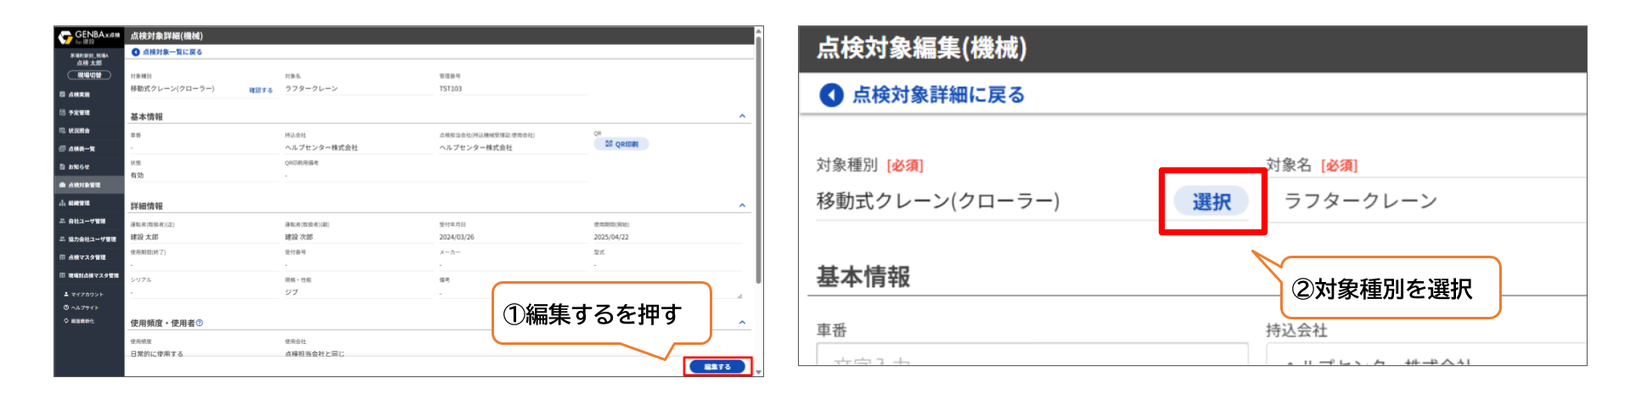
Task: Click the 備考 textarea resize handle area
Action: (x=739, y=296)
